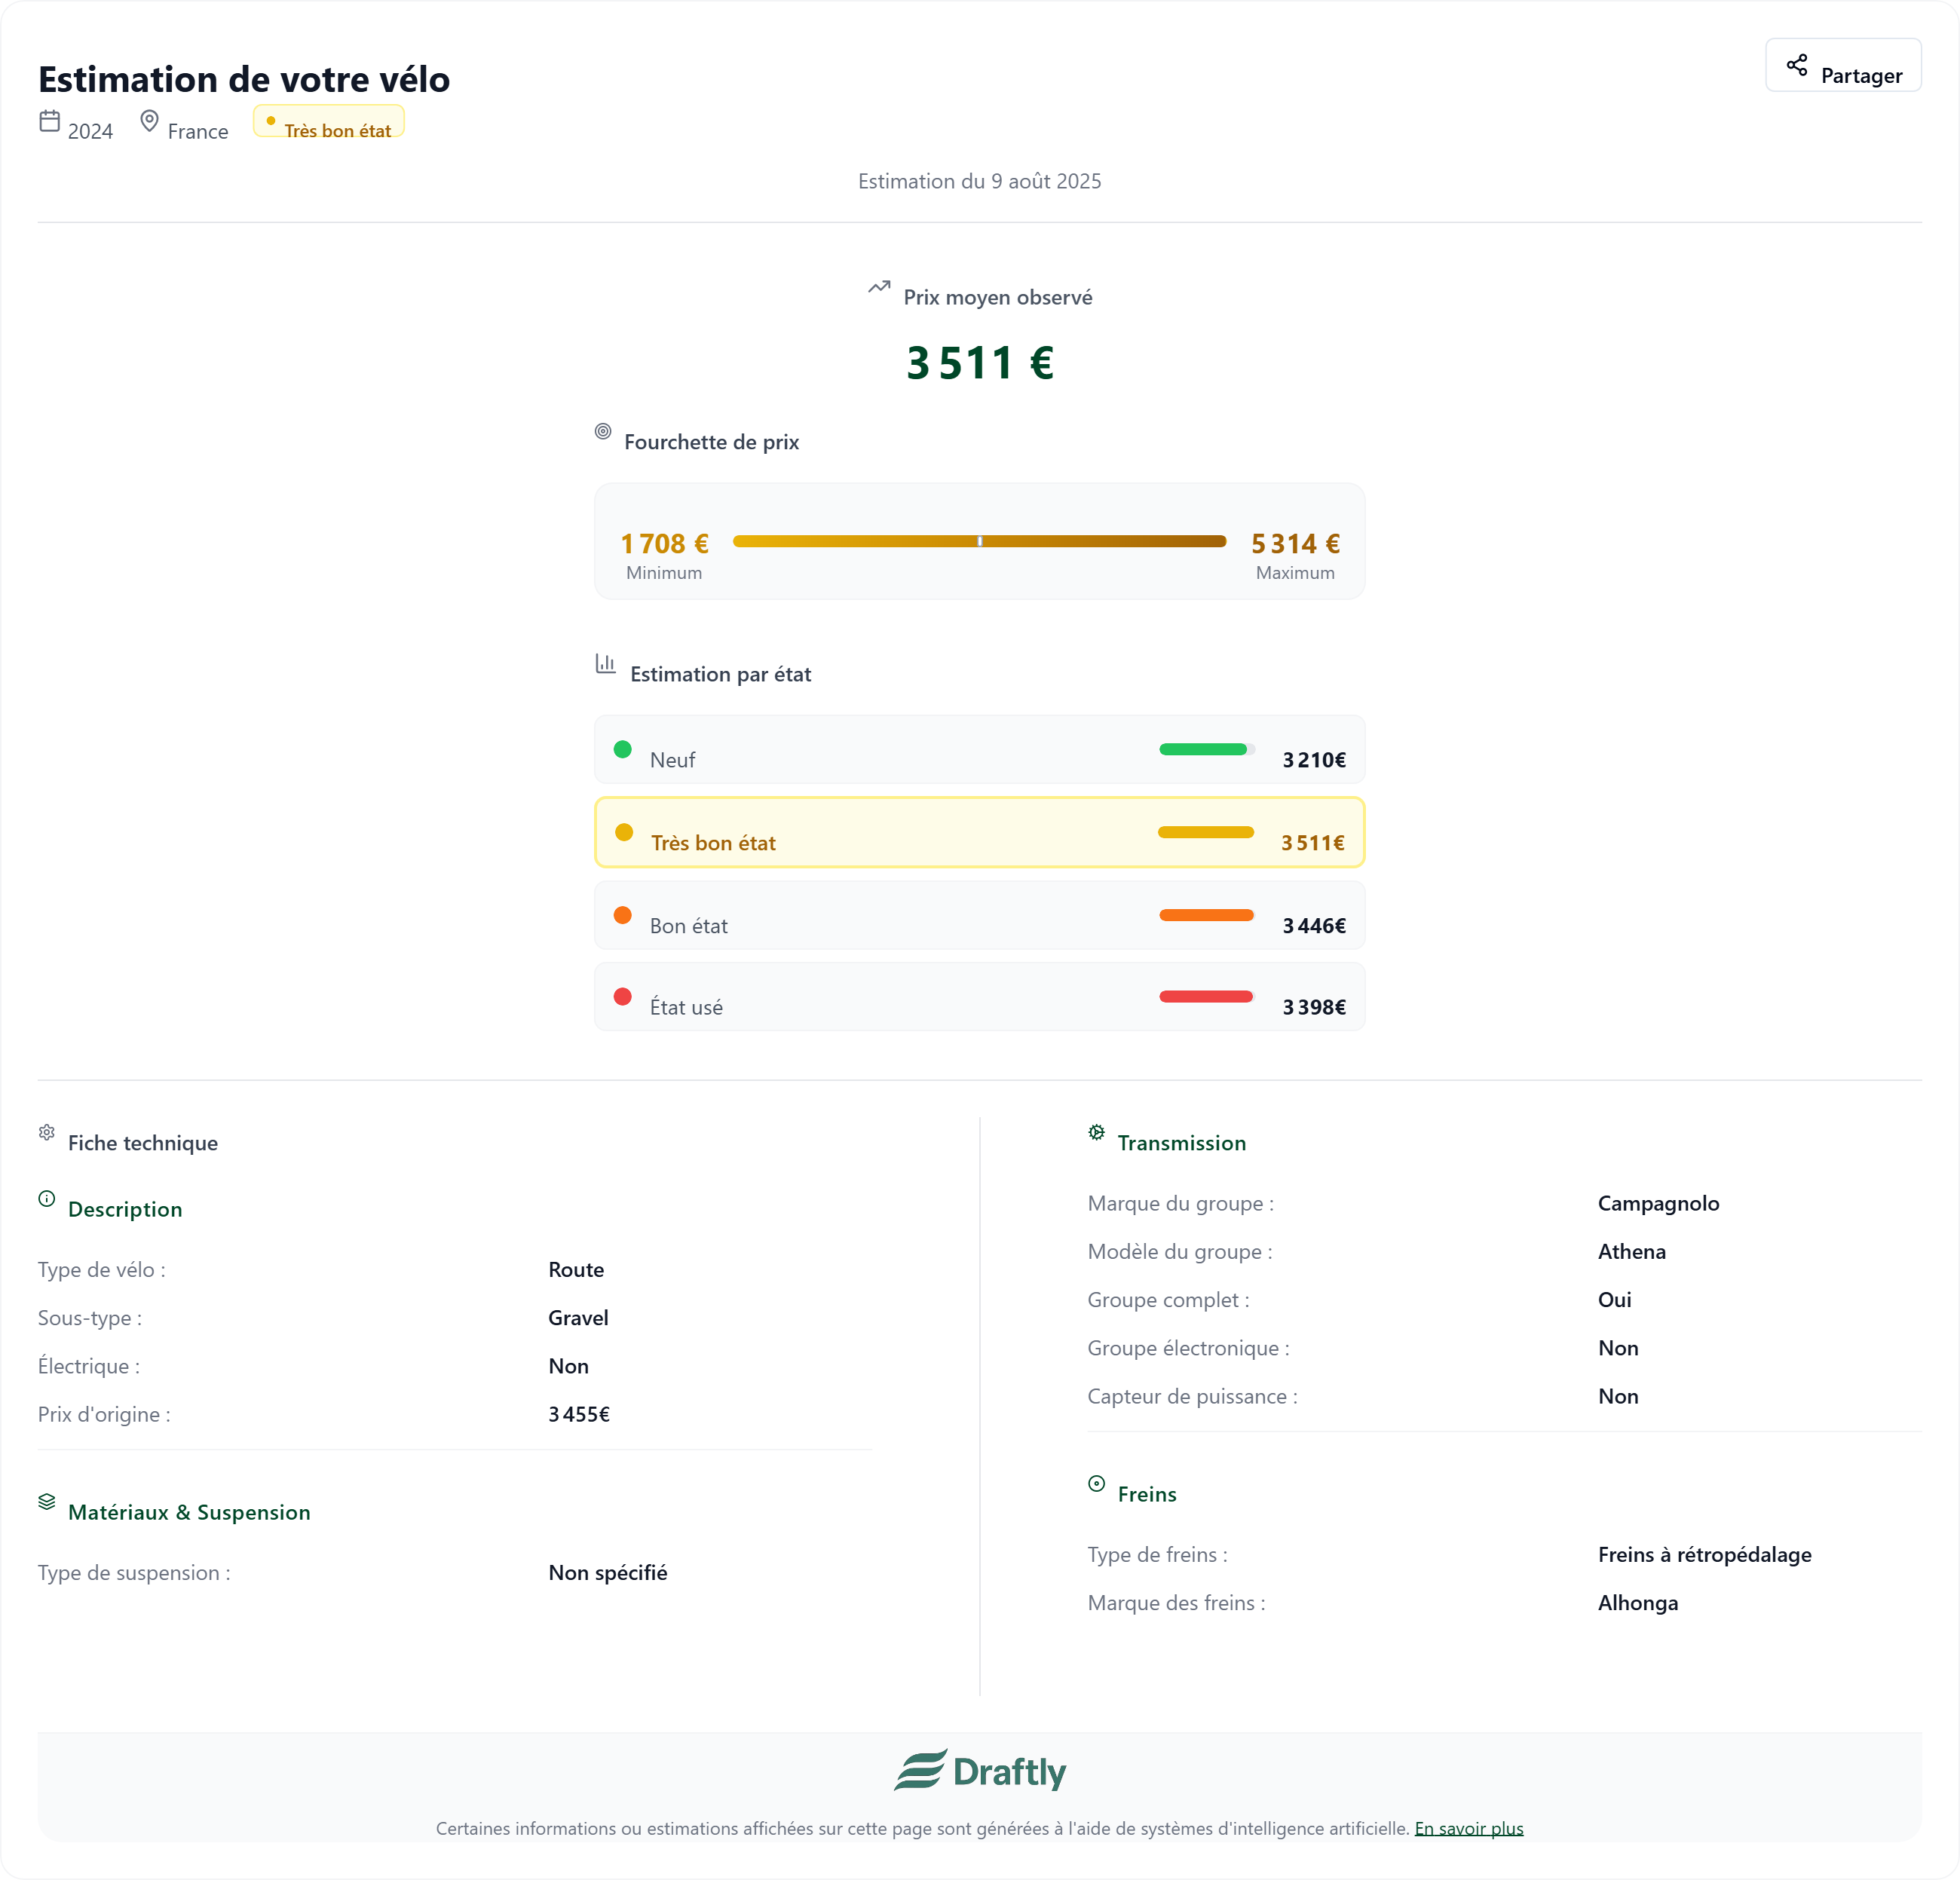Viewport: 1960px width, 1880px height.
Task: Click the bar chart icon beside Estimation par état
Action: (x=605, y=663)
